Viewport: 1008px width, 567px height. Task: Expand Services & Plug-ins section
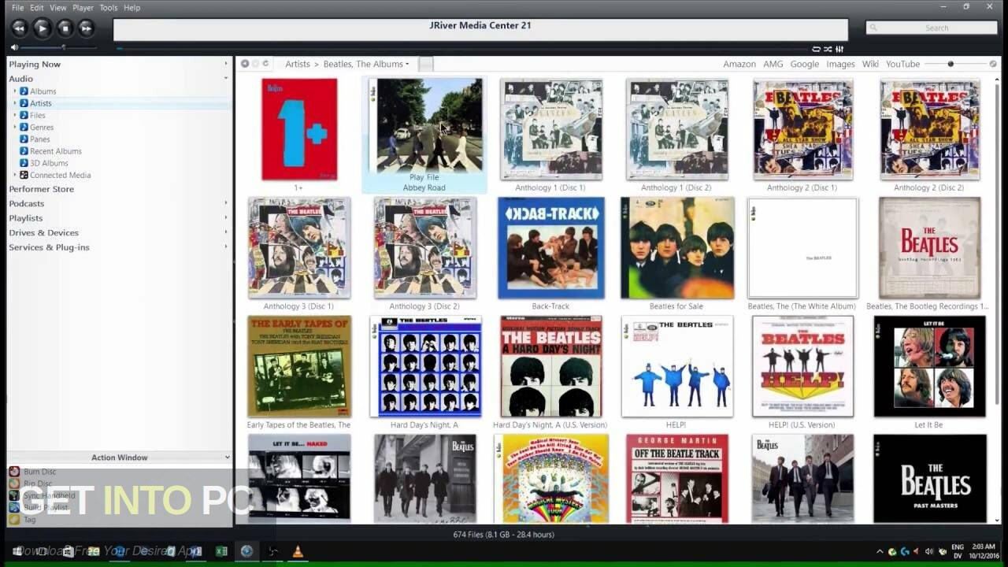(x=226, y=246)
